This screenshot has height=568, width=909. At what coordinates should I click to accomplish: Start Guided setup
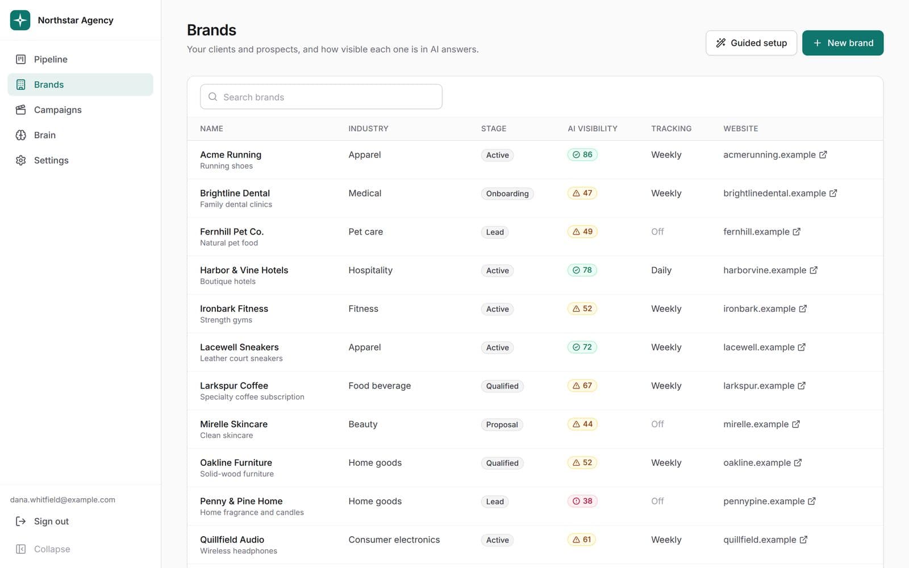point(751,43)
